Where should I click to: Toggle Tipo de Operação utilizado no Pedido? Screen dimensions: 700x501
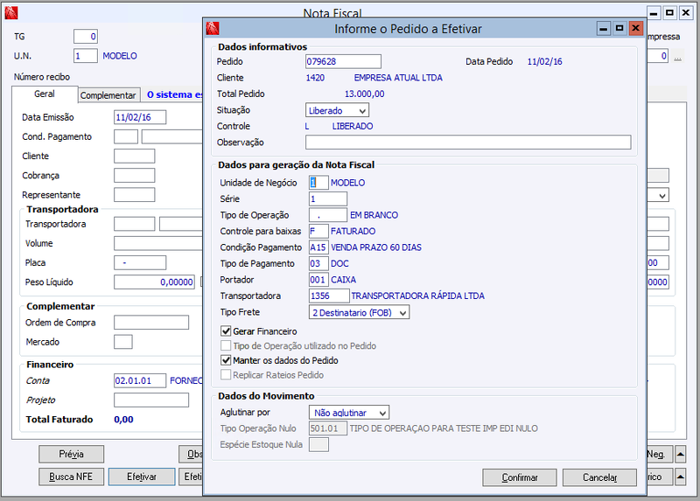coord(226,345)
